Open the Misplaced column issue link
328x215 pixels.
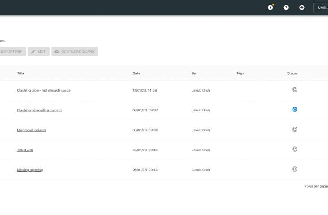coord(31,130)
